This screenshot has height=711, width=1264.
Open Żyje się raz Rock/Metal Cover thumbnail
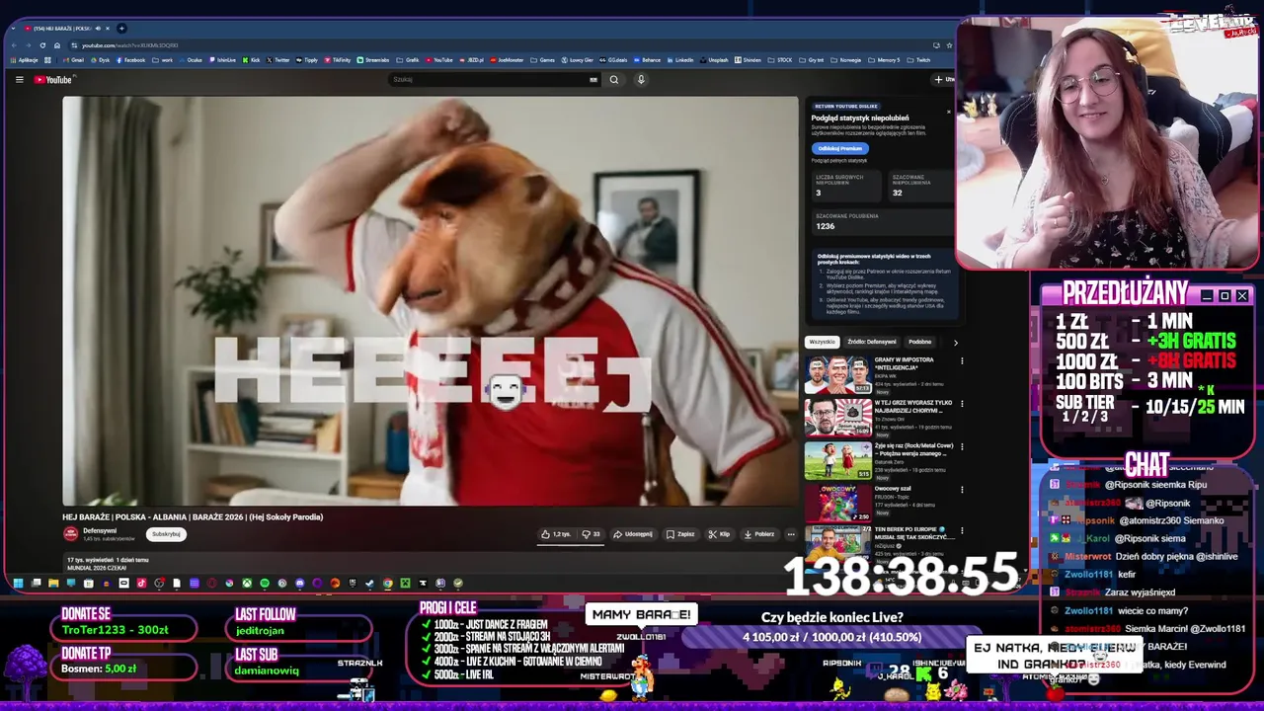[837, 461]
